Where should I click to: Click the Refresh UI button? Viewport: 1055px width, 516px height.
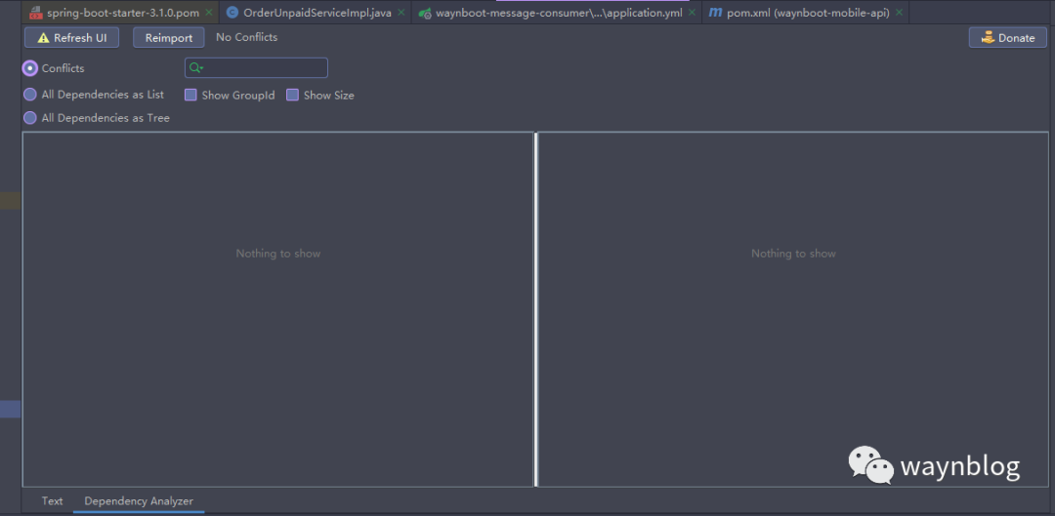point(72,38)
